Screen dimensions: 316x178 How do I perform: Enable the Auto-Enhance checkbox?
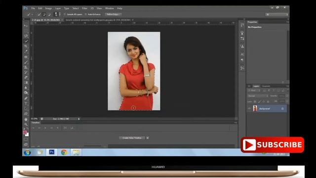[86, 14]
